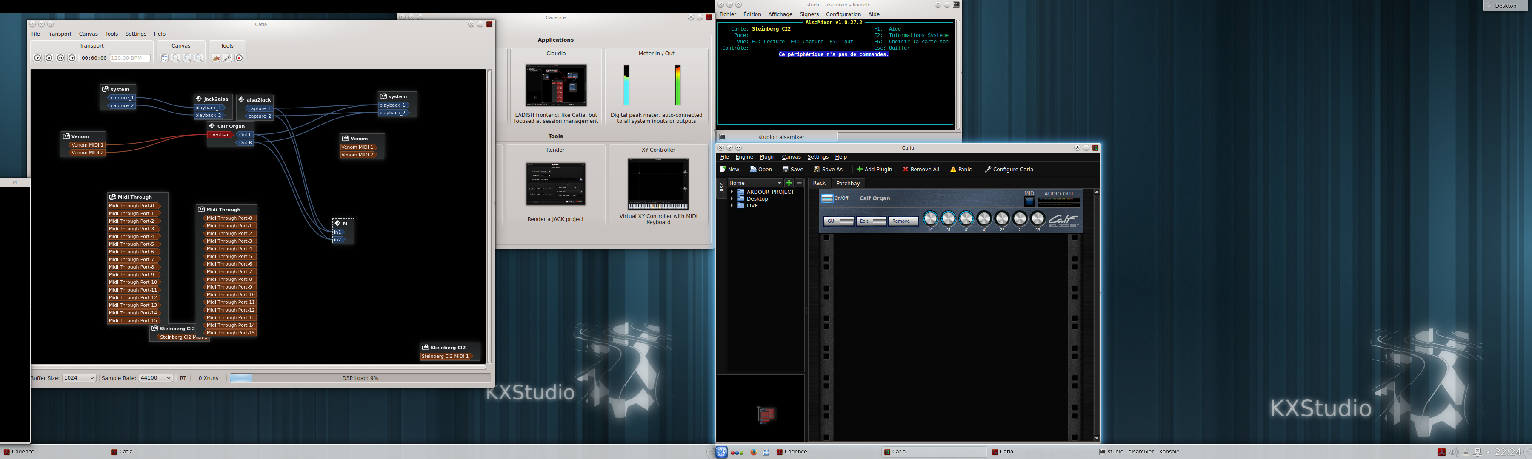Viewport: 1532px width, 459px height.
Task: Add disk folder with the green plus icon
Action: [789, 183]
